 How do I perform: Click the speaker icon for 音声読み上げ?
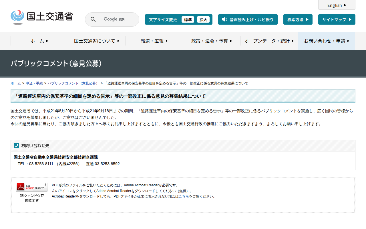[x=224, y=19]
